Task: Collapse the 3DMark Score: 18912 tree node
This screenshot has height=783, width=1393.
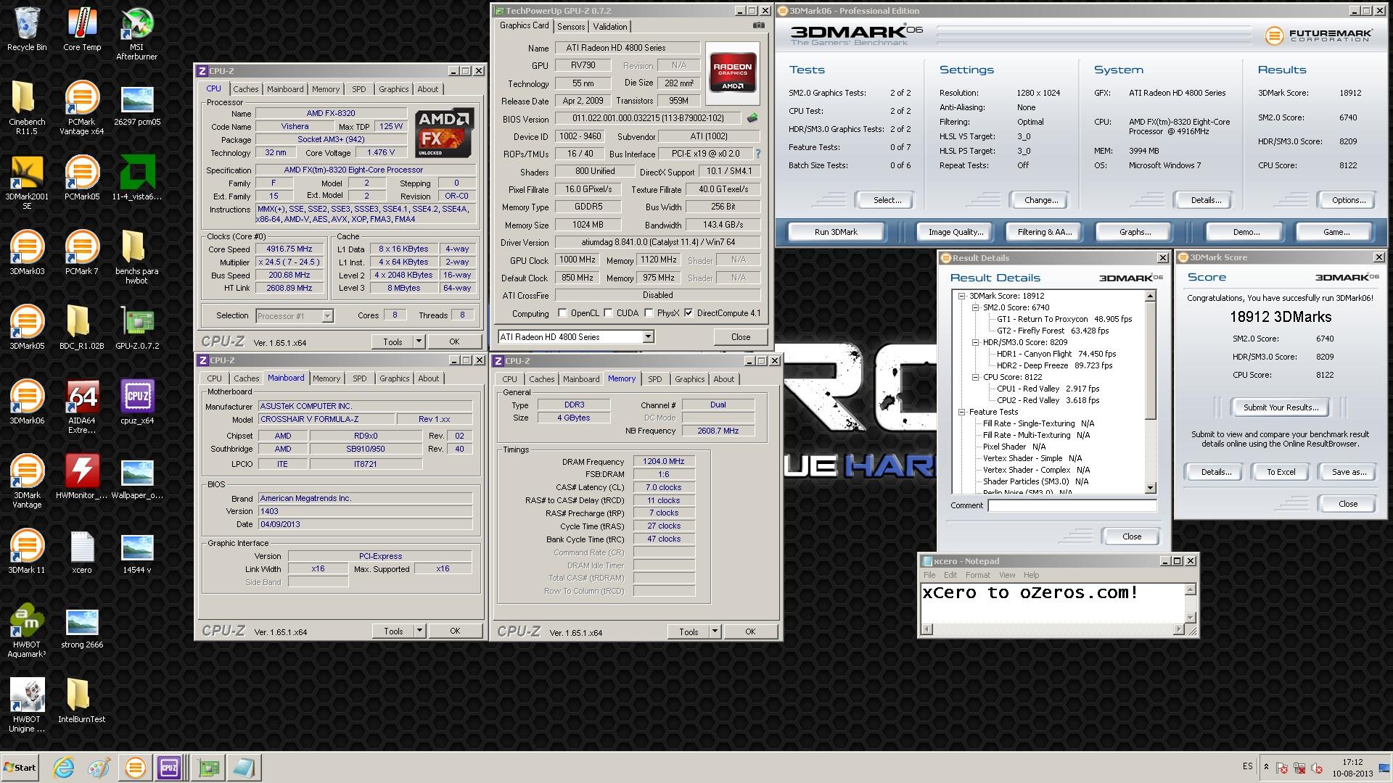Action: point(962,296)
